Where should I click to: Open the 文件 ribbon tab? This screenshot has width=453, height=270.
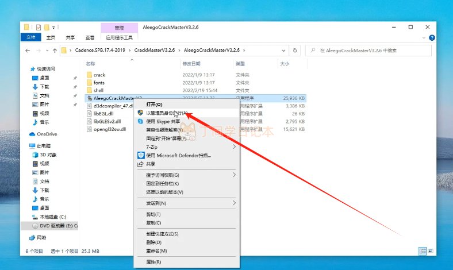click(30, 37)
